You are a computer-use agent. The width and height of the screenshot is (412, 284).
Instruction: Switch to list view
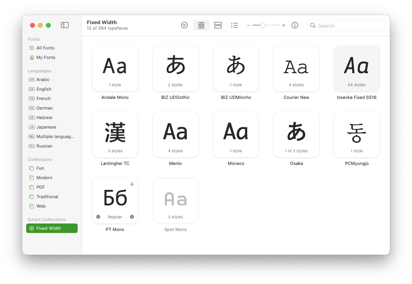tap(235, 25)
